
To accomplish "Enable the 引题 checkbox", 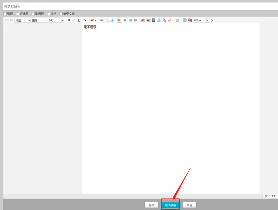I will (5, 14).
